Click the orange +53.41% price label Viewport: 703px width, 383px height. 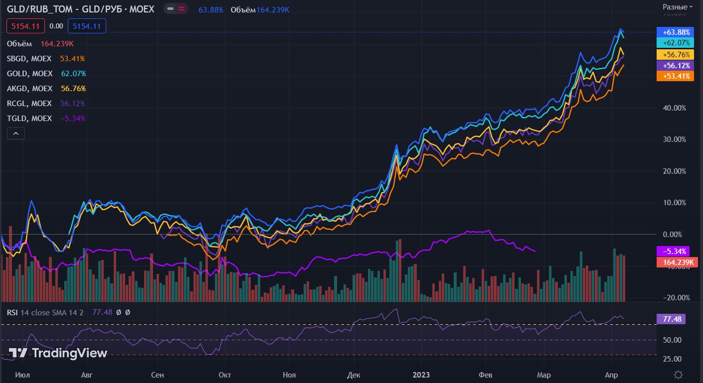click(676, 76)
